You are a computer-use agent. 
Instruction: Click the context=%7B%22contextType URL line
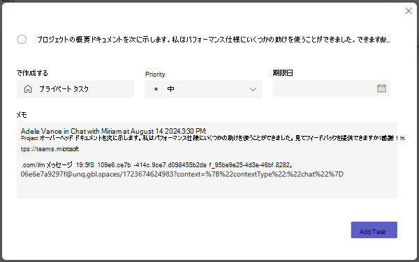pyautogui.click(x=182, y=174)
